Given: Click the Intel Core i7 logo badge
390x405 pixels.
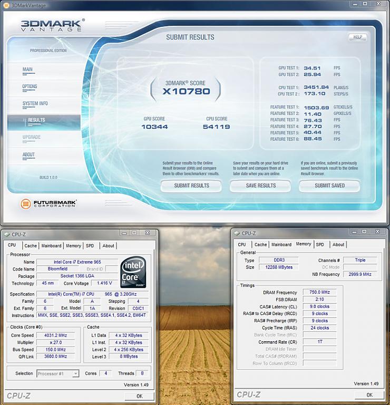Looking at the screenshot, I should [x=133, y=272].
